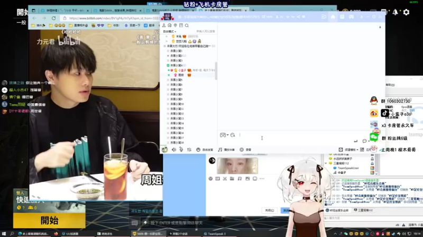This screenshot has width=423, height=237.
Task: Switch to the first bilibili browser tab
Action: (65, 11)
